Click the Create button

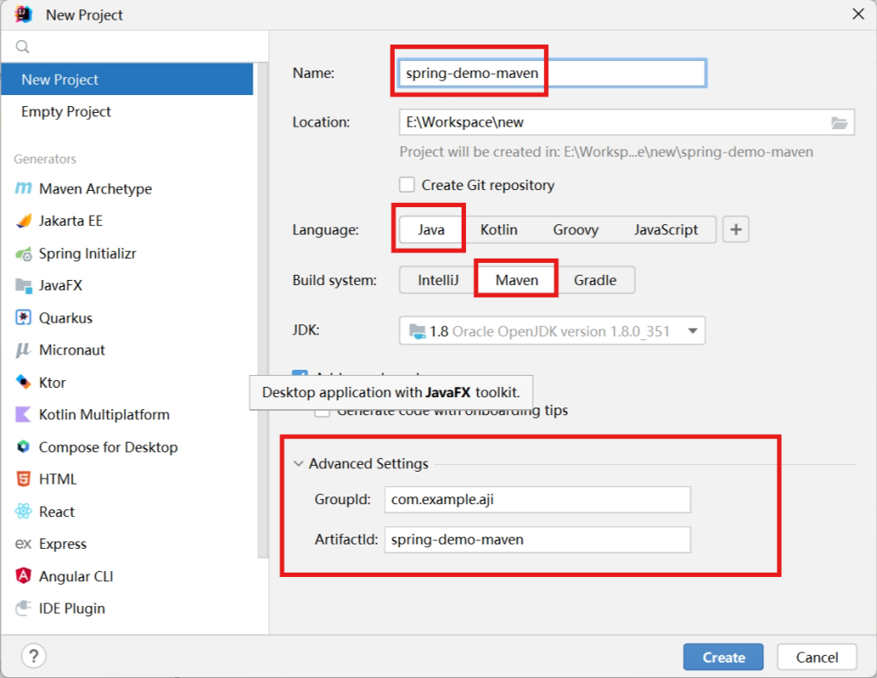pos(723,657)
